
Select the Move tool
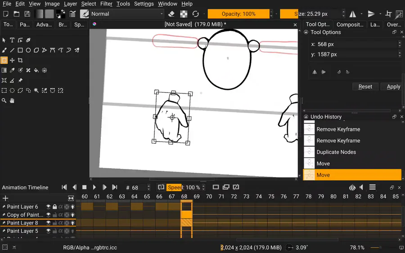[12, 60]
